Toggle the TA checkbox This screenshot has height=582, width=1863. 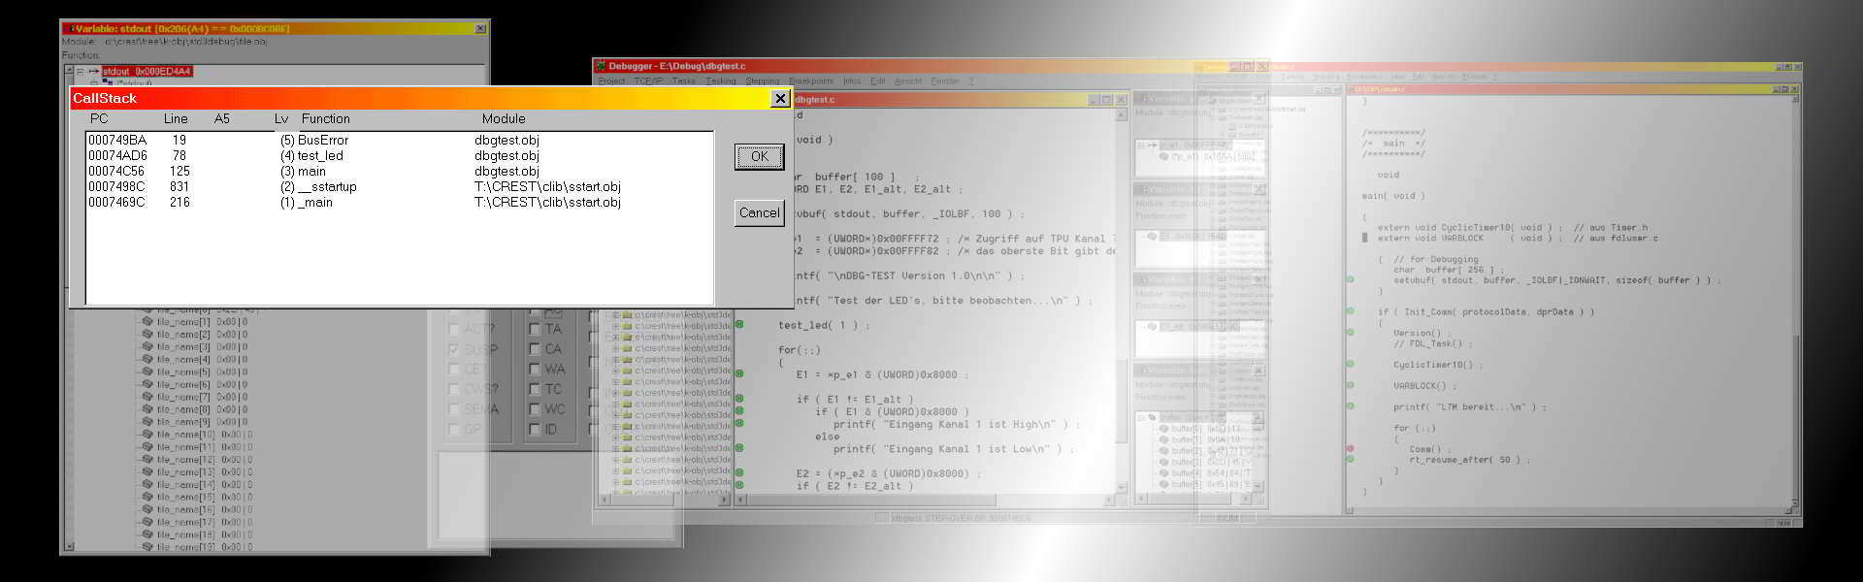click(x=535, y=329)
